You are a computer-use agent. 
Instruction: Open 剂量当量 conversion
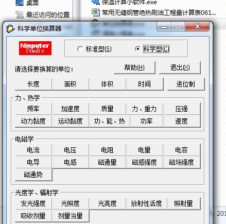pyautogui.click(x=71, y=216)
